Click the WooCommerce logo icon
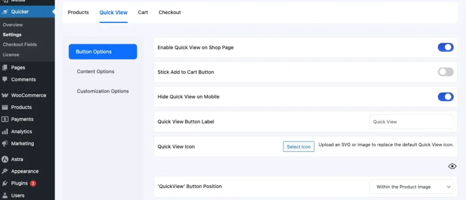Image resolution: width=466 pixels, height=200 pixels. (x=5, y=95)
